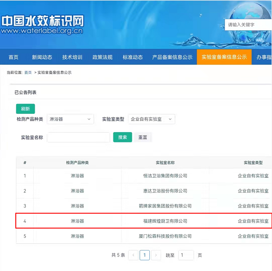Open the 新闻动态 navigation item
Viewport: 272px width, 271px height.
pos(42,57)
